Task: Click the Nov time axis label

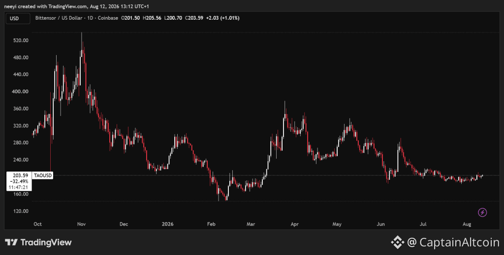Action: pyautogui.click(x=81, y=224)
